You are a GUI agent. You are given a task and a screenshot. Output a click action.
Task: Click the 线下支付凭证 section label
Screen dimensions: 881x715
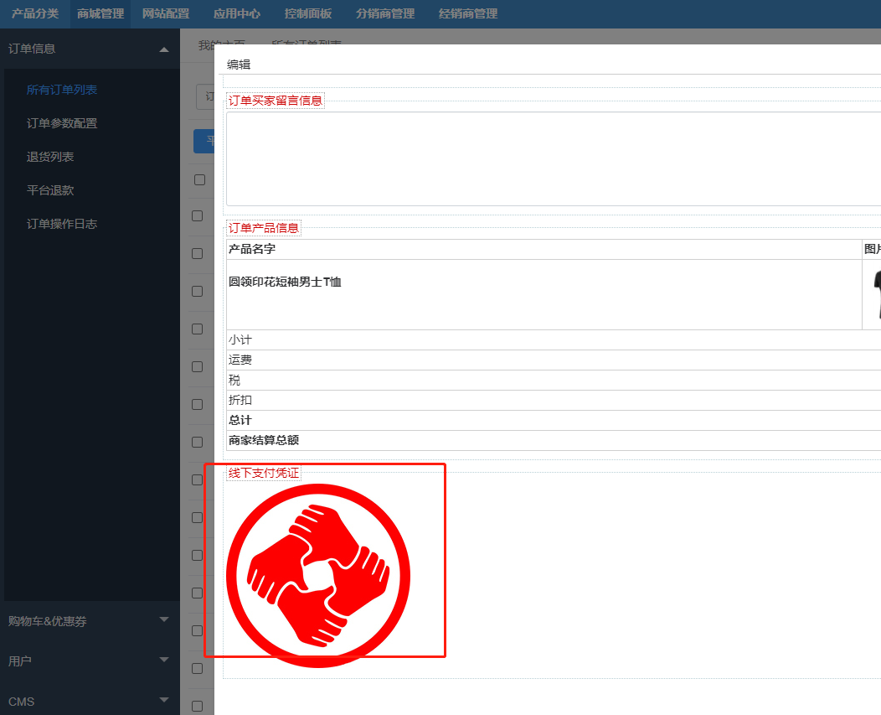pyautogui.click(x=264, y=473)
